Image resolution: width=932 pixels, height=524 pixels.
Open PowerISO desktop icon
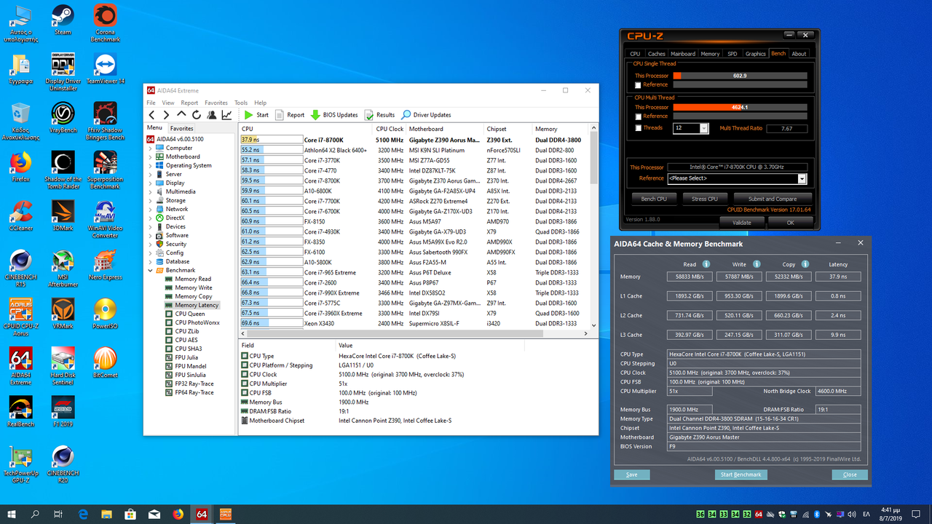(105, 313)
